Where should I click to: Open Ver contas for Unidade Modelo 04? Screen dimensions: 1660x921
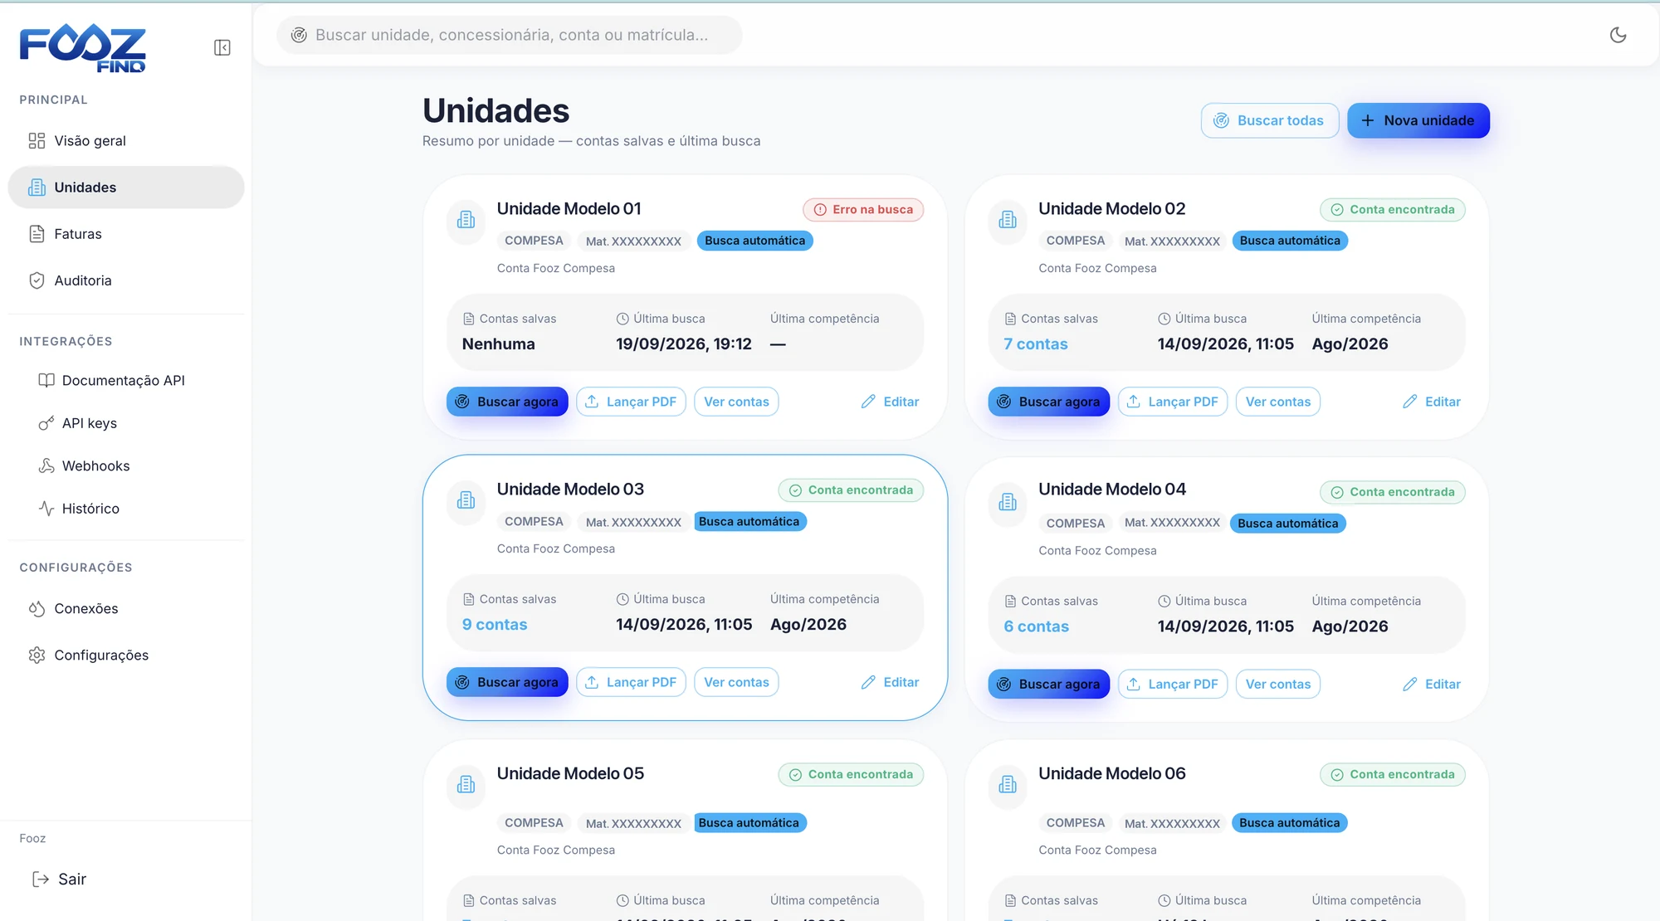click(1278, 685)
